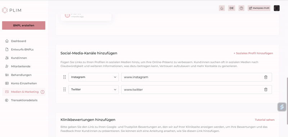Image resolution: width=288 pixels, height=137 pixels.
Task: Click the PLIM logo
Action: tap(12, 10)
